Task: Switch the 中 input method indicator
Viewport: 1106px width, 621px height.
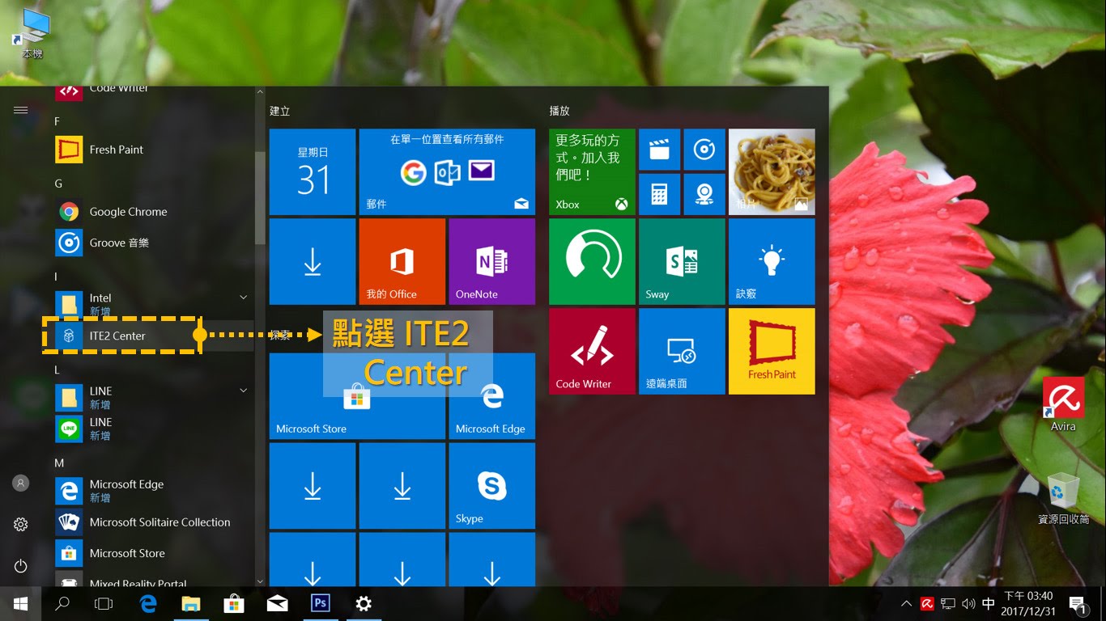Action: 989,604
